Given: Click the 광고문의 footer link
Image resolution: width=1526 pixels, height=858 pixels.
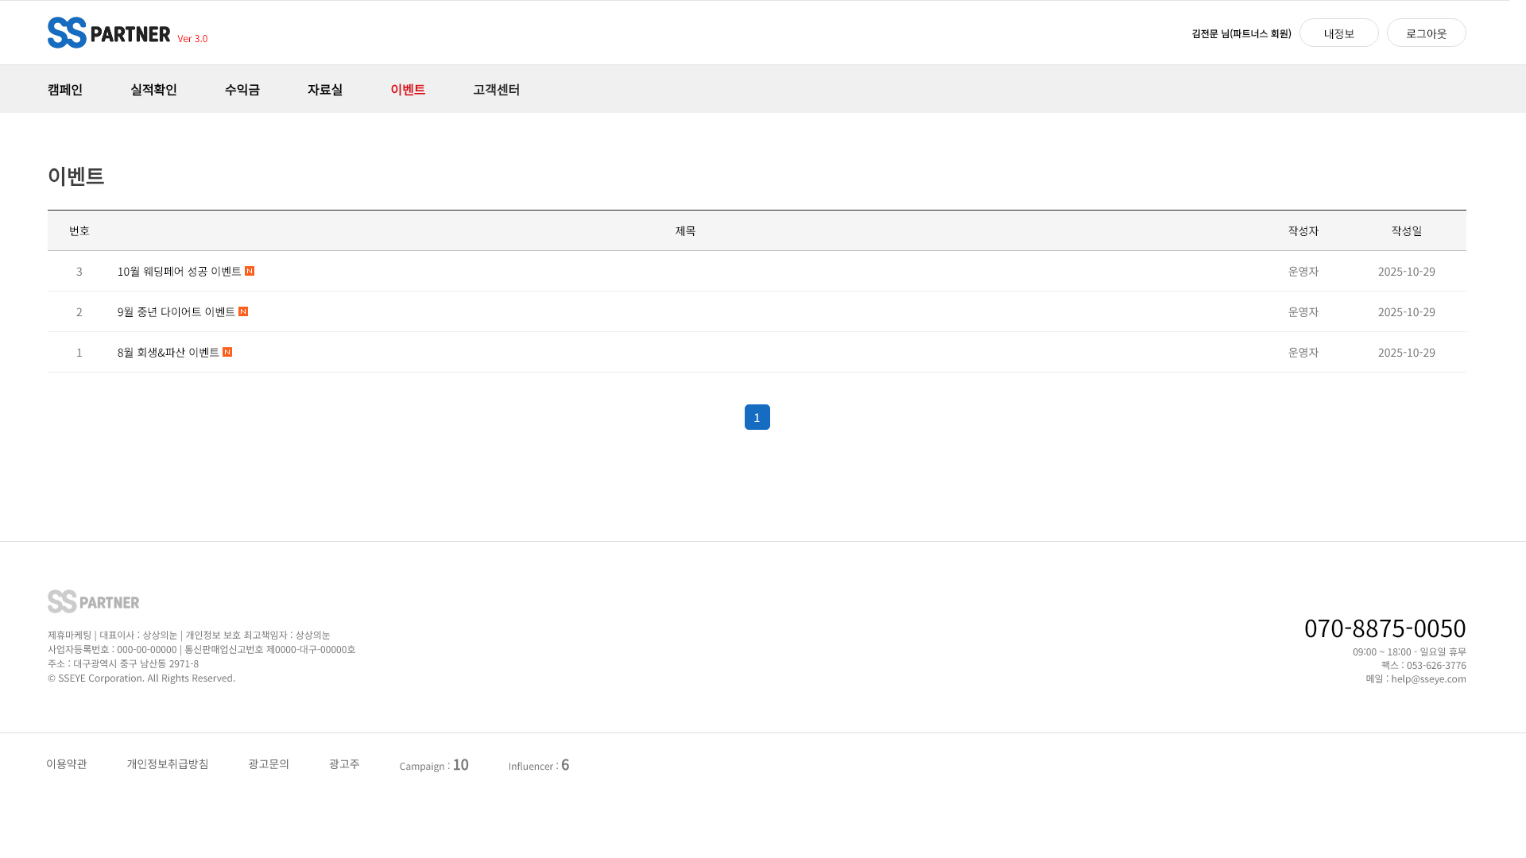Looking at the screenshot, I should (269, 763).
